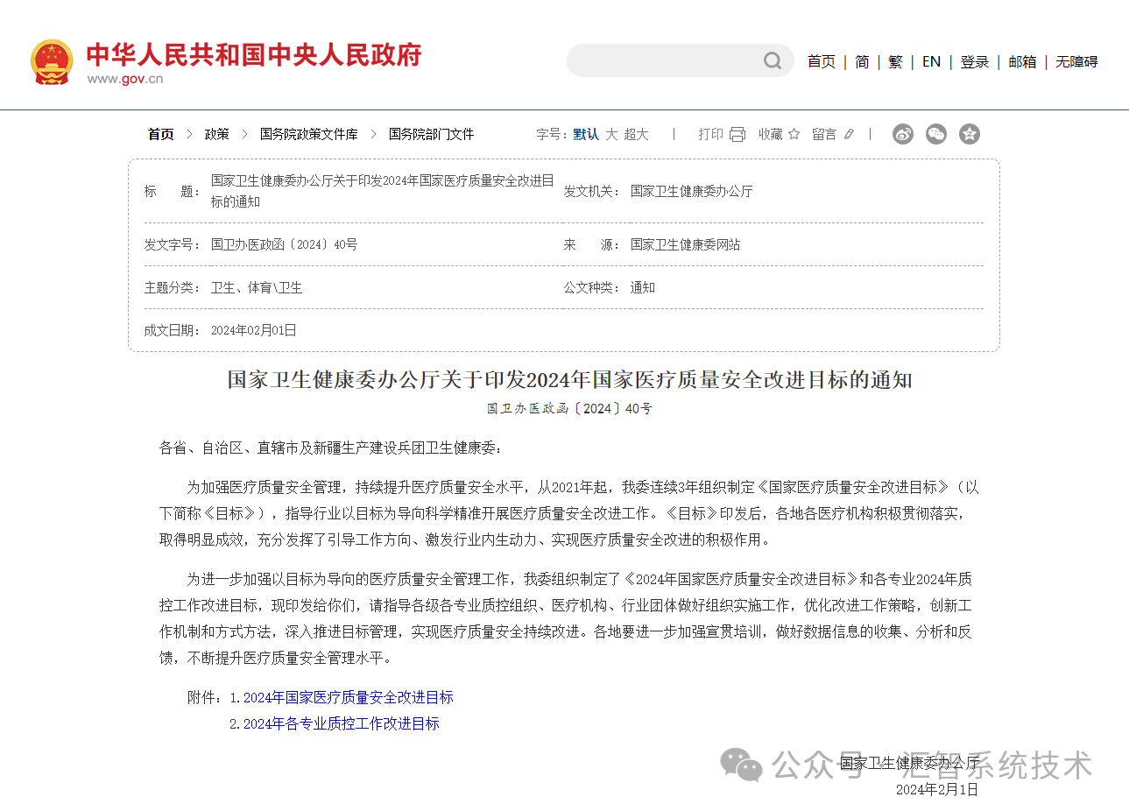The image size is (1129, 811).
Task: Open attachment 2024年国家医疗质量安全改进目标
Action: 349,697
